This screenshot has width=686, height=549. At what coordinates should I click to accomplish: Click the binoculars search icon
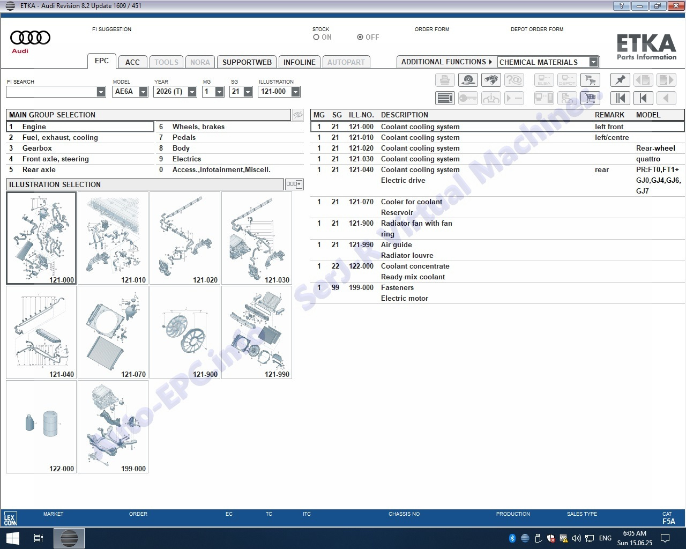[491, 80]
